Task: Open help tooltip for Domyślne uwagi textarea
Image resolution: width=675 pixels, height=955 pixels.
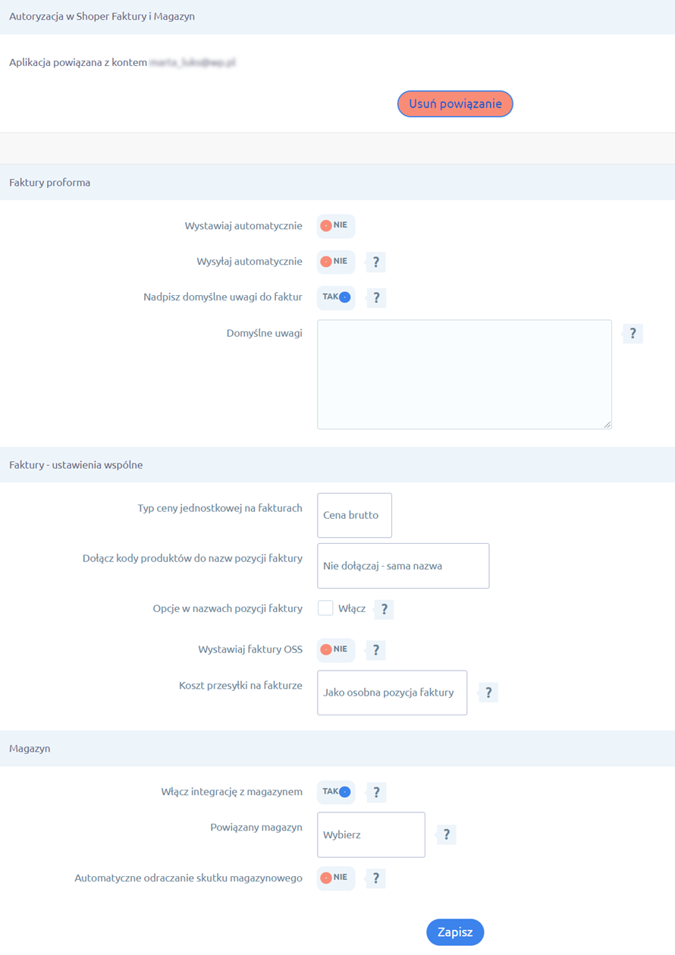Action: 633,334
